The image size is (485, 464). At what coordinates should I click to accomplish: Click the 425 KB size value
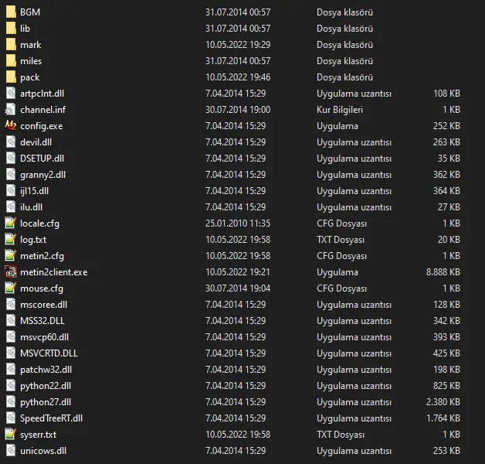coord(446,353)
